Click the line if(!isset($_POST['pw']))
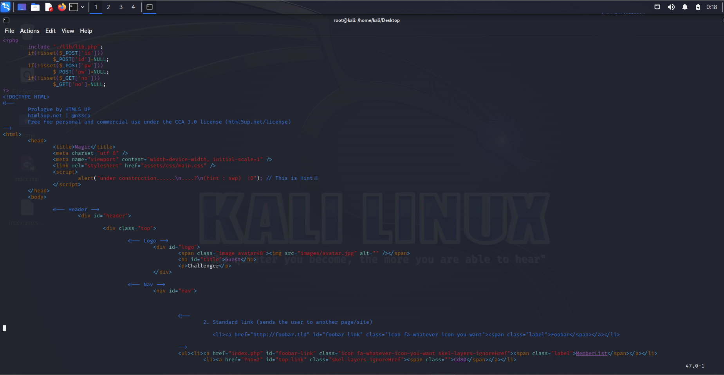Viewport: 724px width, 375px height. pyautogui.click(x=65, y=66)
